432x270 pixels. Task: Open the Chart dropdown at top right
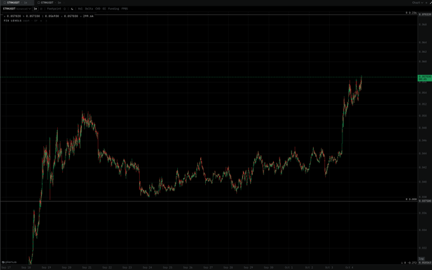pos(417,3)
